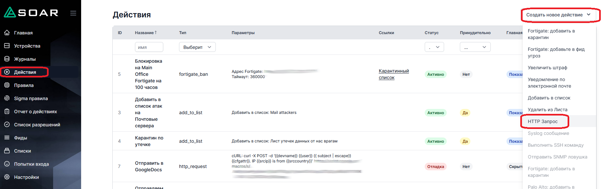Choose Добавить в список menu option
This screenshot has height=189, width=608.
click(x=549, y=98)
